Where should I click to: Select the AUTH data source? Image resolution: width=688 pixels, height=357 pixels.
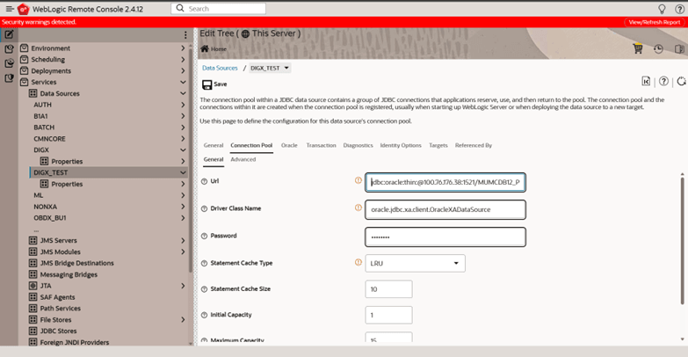point(42,105)
